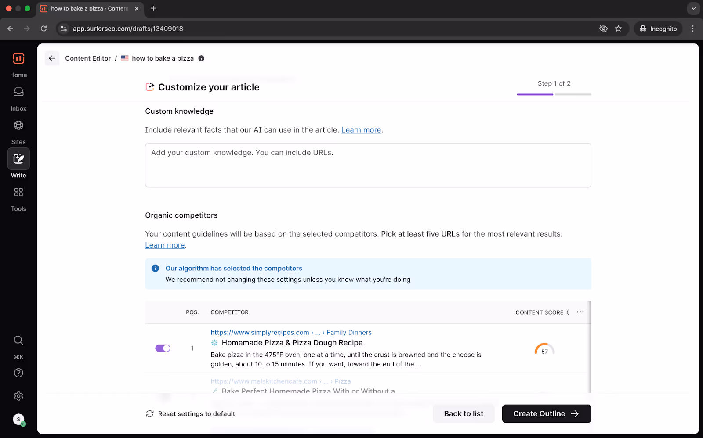Viewport: 703px width, 438px height.
Task: Click the site info icon in address bar
Action: 64,29
